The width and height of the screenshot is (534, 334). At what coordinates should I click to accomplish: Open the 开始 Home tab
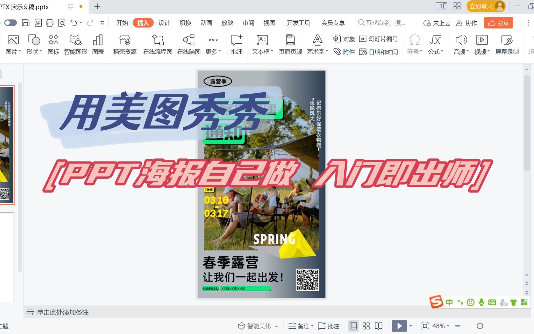[x=122, y=23]
